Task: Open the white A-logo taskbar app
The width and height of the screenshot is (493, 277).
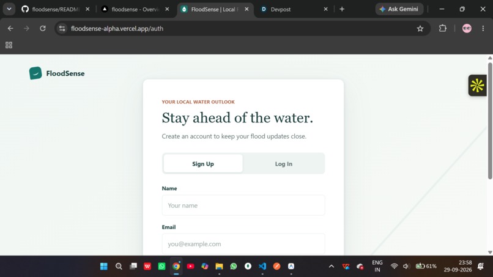Action: click(x=291, y=267)
